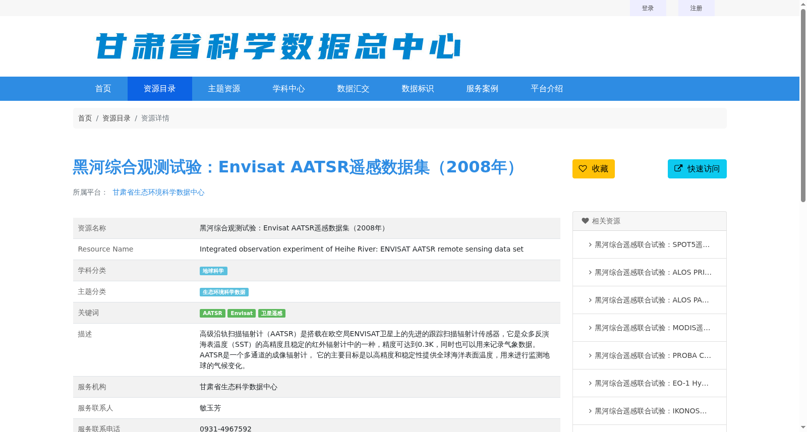
Task: Click the 地球科学 subject tag
Action: coord(213,271)
